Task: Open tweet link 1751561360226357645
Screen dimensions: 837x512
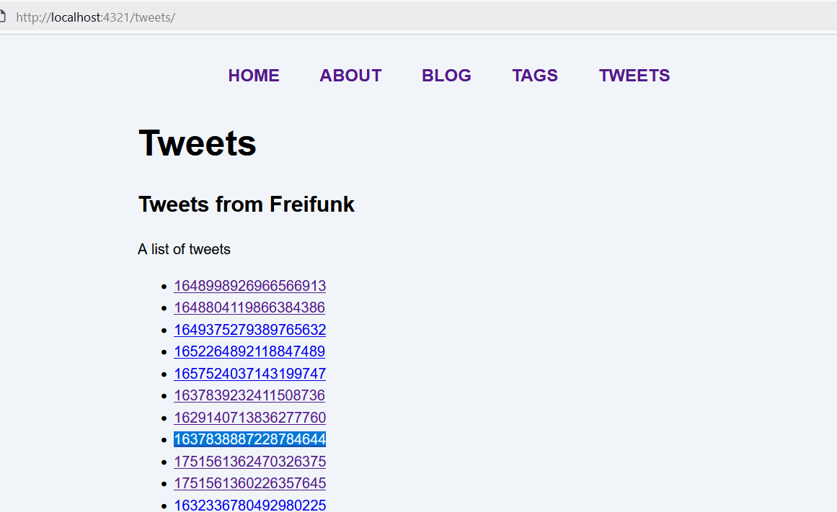Action: pos(250,483)
